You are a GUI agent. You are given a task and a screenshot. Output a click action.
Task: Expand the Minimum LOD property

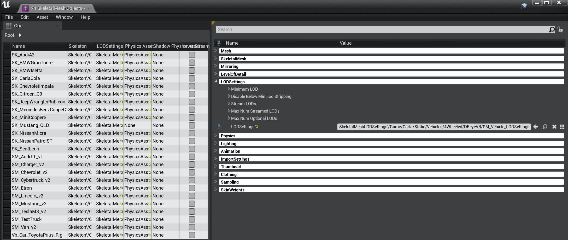pos(229,89)
